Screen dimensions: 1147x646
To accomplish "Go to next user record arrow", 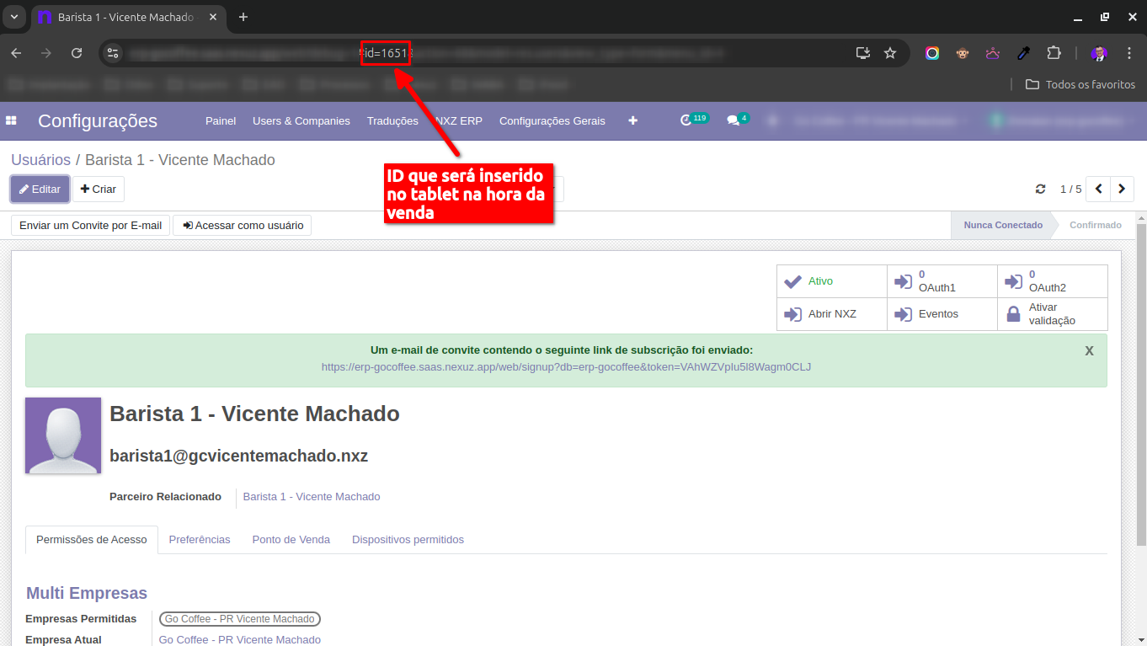I will tap(1122, 190).
